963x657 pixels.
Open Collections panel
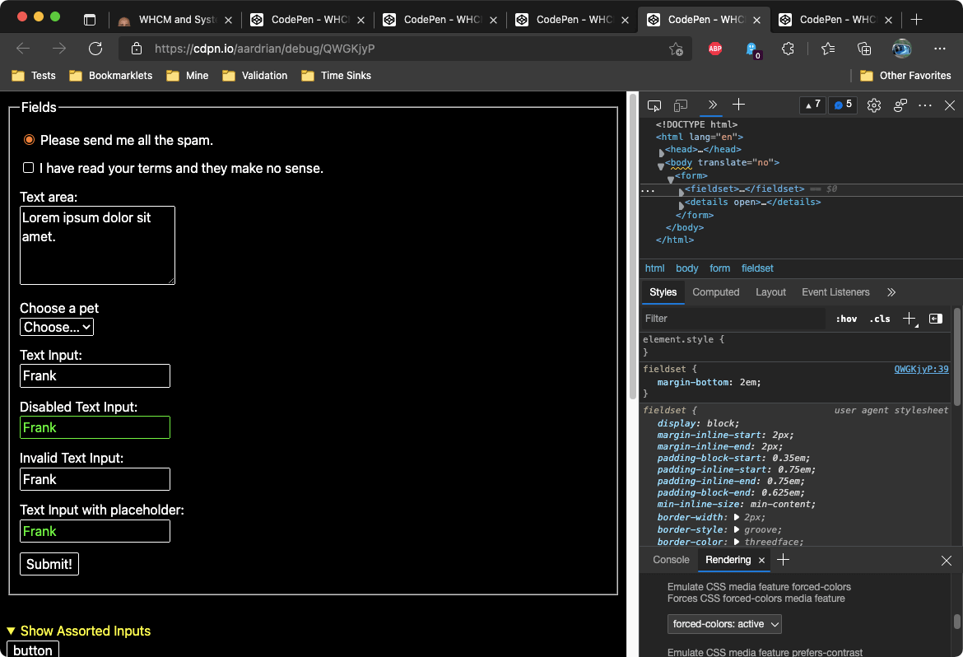click(864, 49)
